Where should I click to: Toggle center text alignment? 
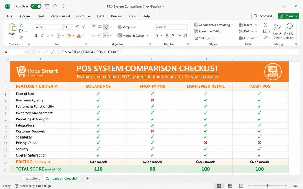tap(100, 35)
